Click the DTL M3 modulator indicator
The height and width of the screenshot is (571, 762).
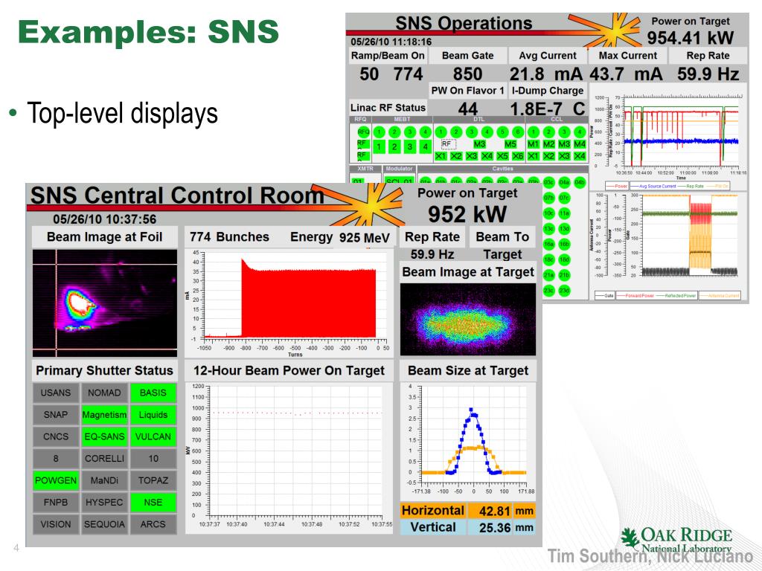click(x=480, y=144)
